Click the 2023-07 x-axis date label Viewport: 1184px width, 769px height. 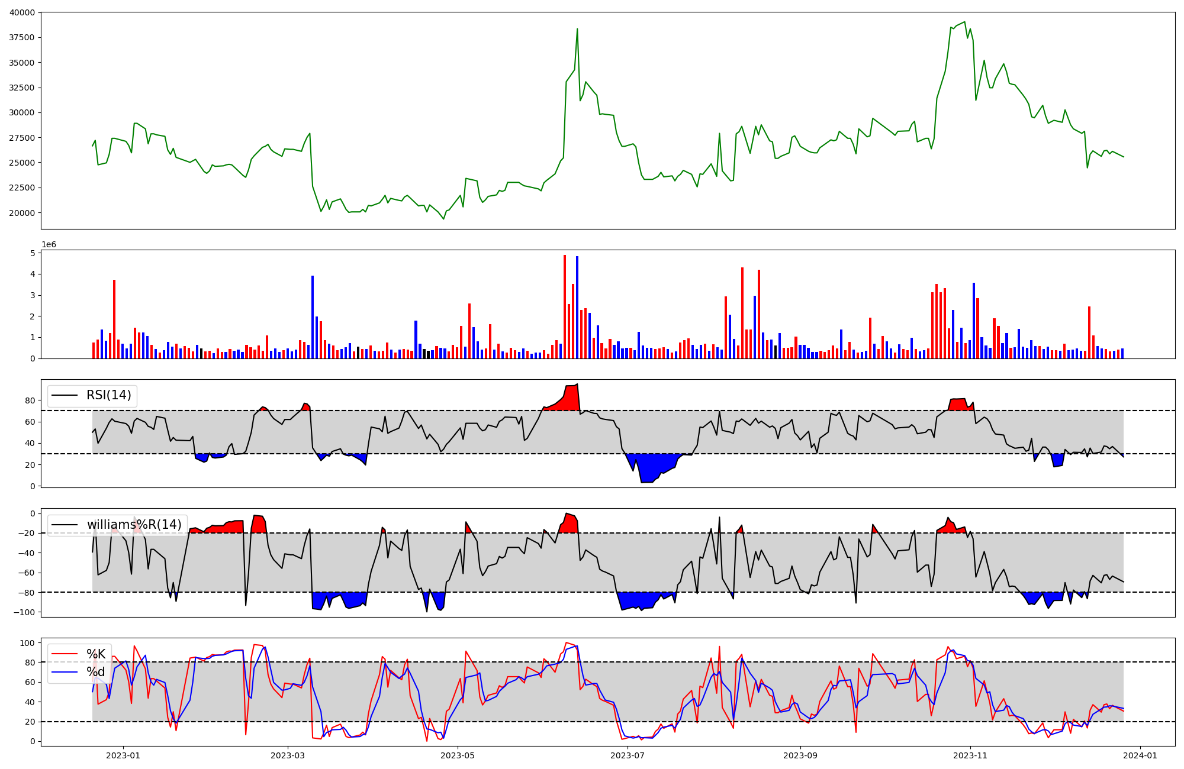627,755
